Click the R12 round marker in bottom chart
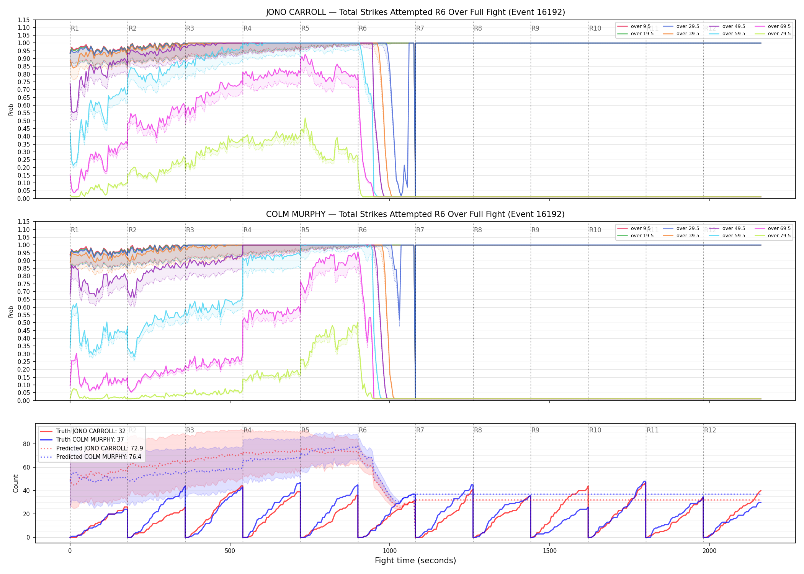This screenshot has height=574, width=804. 710,430
